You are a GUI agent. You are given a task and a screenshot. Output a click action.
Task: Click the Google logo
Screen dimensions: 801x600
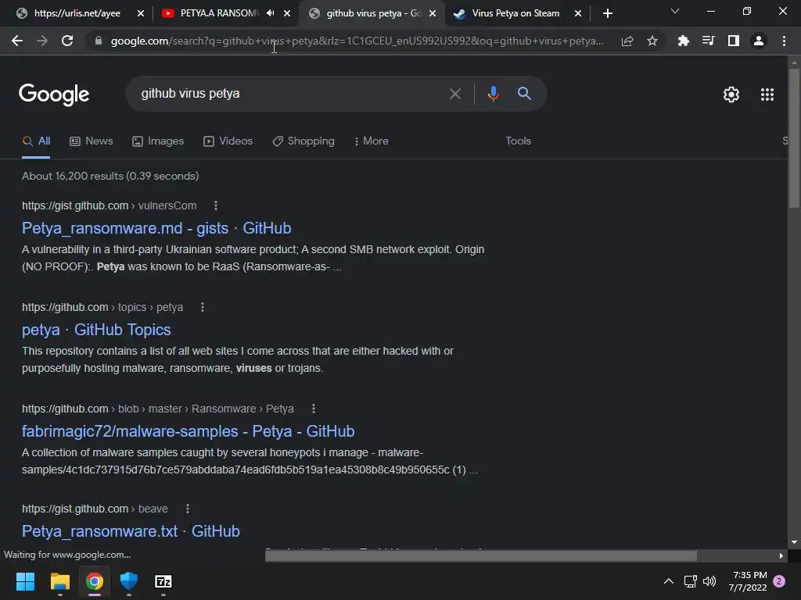[54, 95]
